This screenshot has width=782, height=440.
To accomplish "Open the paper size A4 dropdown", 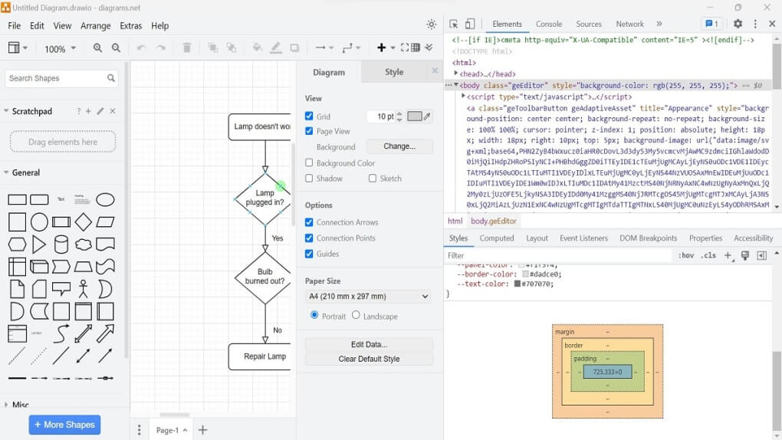I will pyautogui.click(x=369, y=297).
